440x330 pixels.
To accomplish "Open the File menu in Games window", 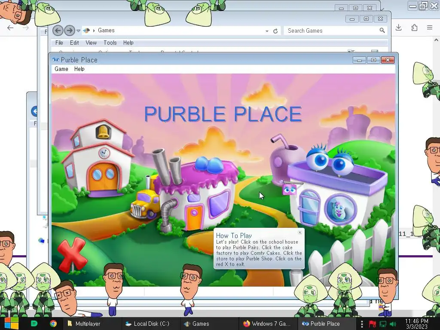I will [59, 43].
